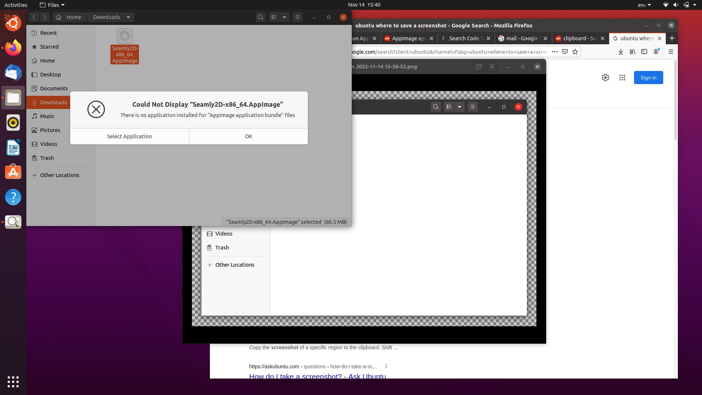Screen dimensions: 702x395
Task: Open page actions three-dot menu
Action: (555, 52)
